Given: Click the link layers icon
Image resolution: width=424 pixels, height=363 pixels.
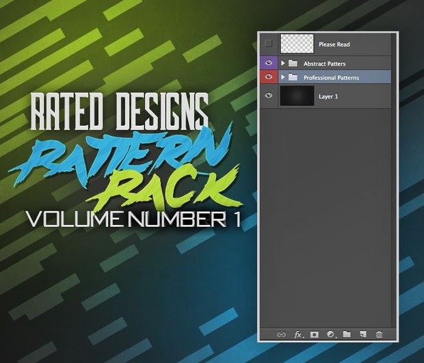Looking at the screenshot, I should point(281,334).
